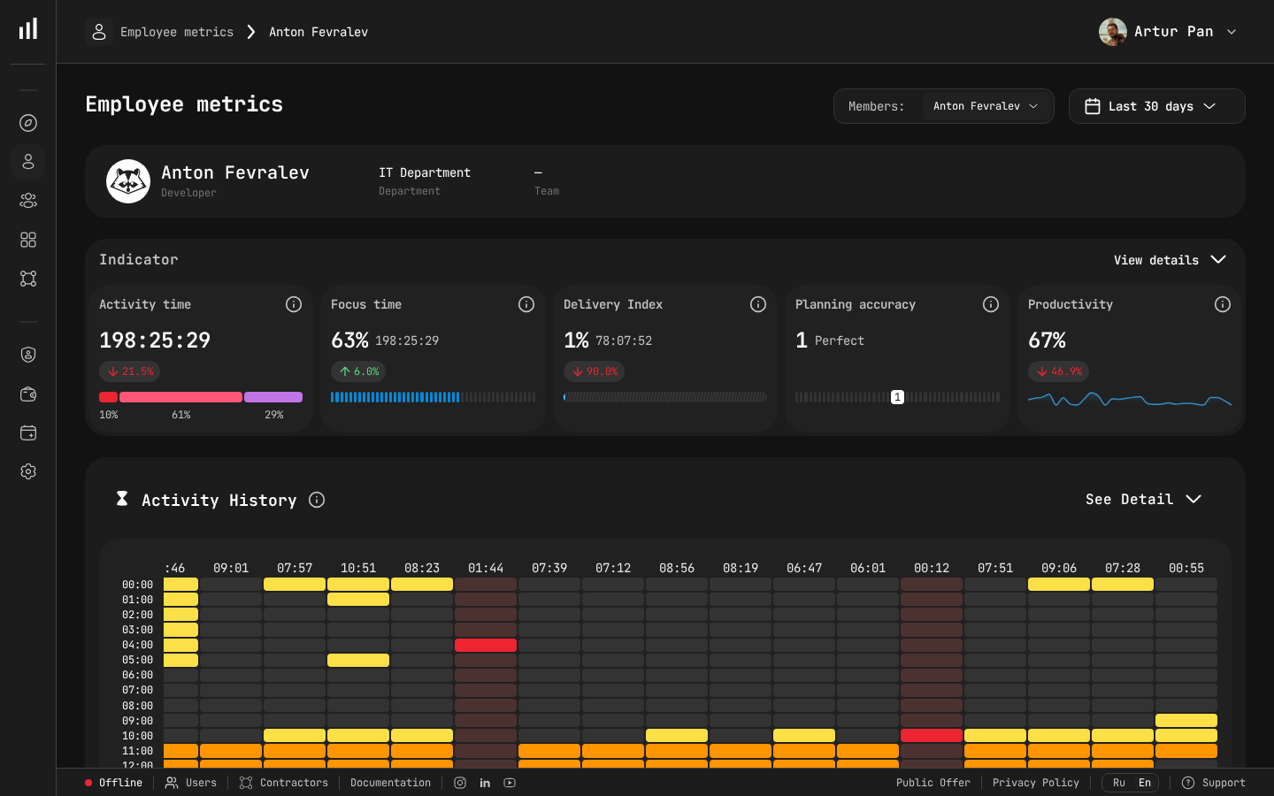Open the apps grid icon in the sidebar
1274x796 pixels.
click(27, 240)
